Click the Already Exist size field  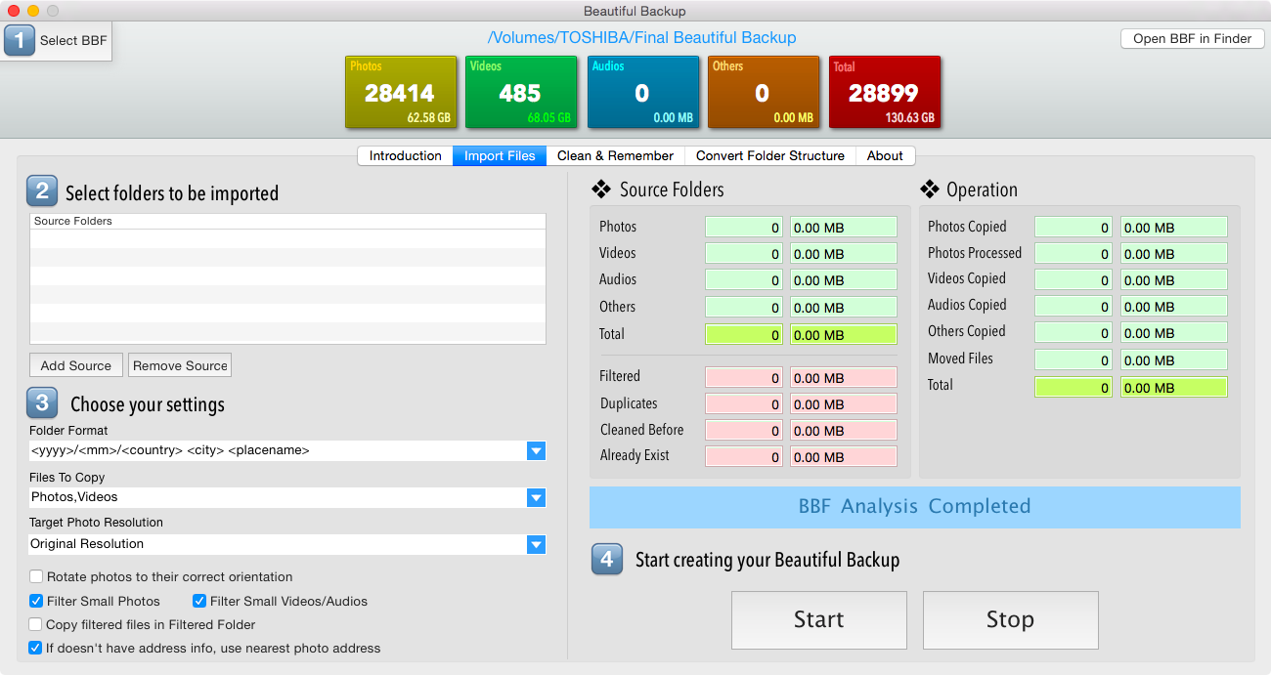coord(843,457)
